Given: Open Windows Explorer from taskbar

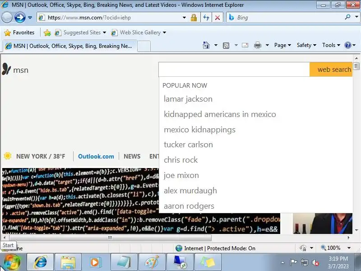Looking at the screenshot, I should click(x=68, y=262).
